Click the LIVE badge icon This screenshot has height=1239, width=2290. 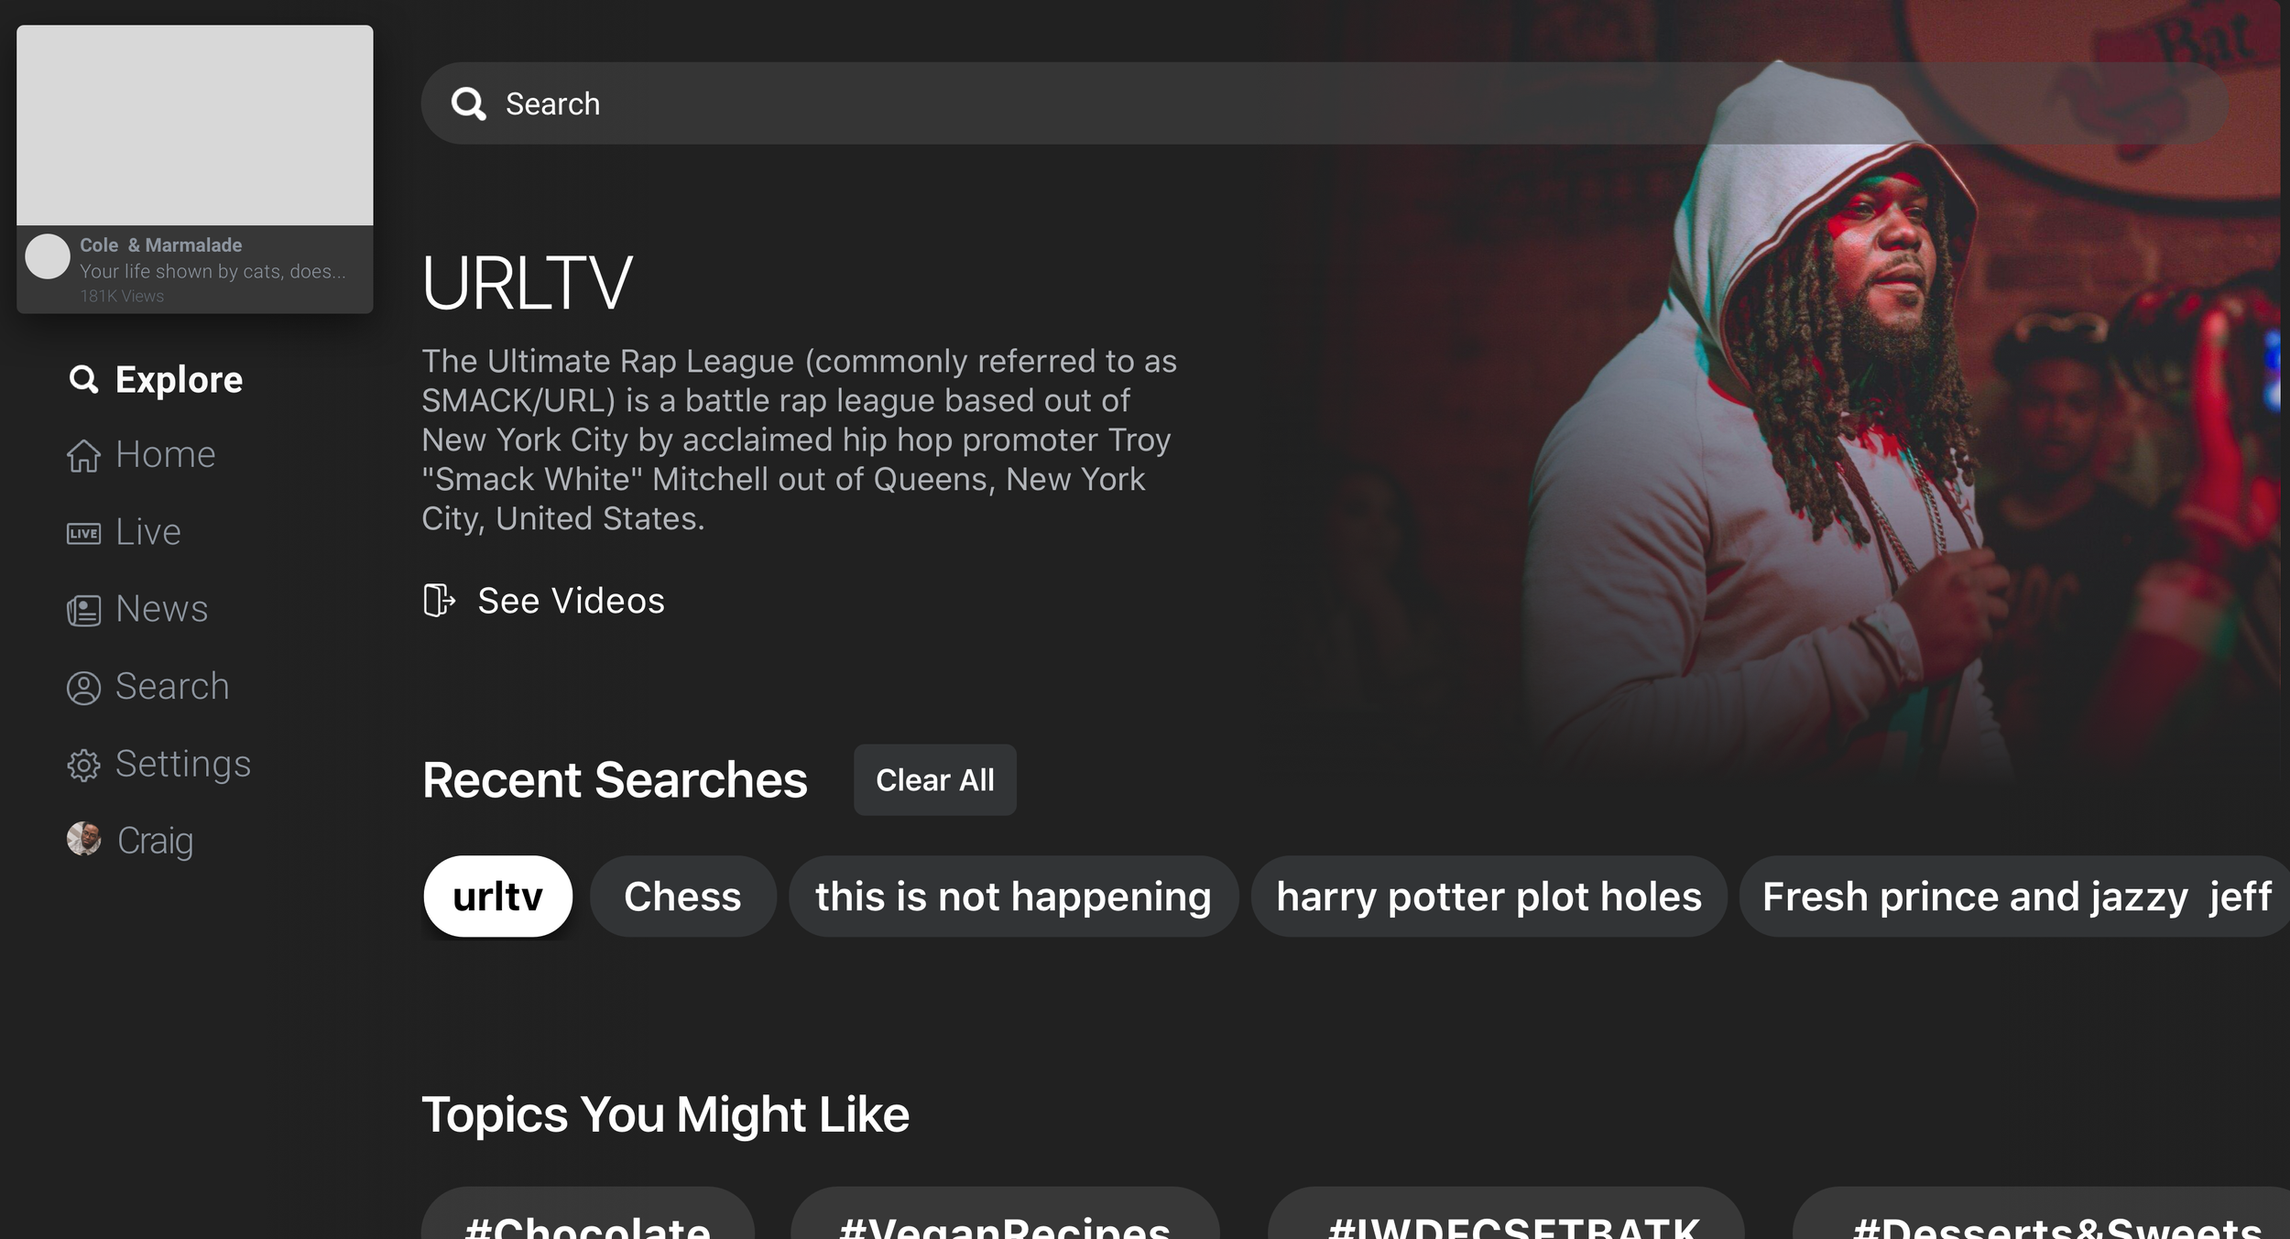point(83,533)
